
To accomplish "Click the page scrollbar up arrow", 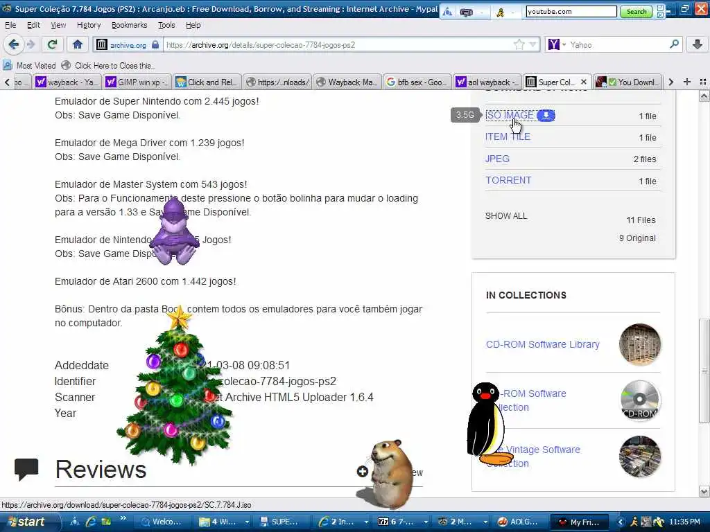I will tap(704, 96).
